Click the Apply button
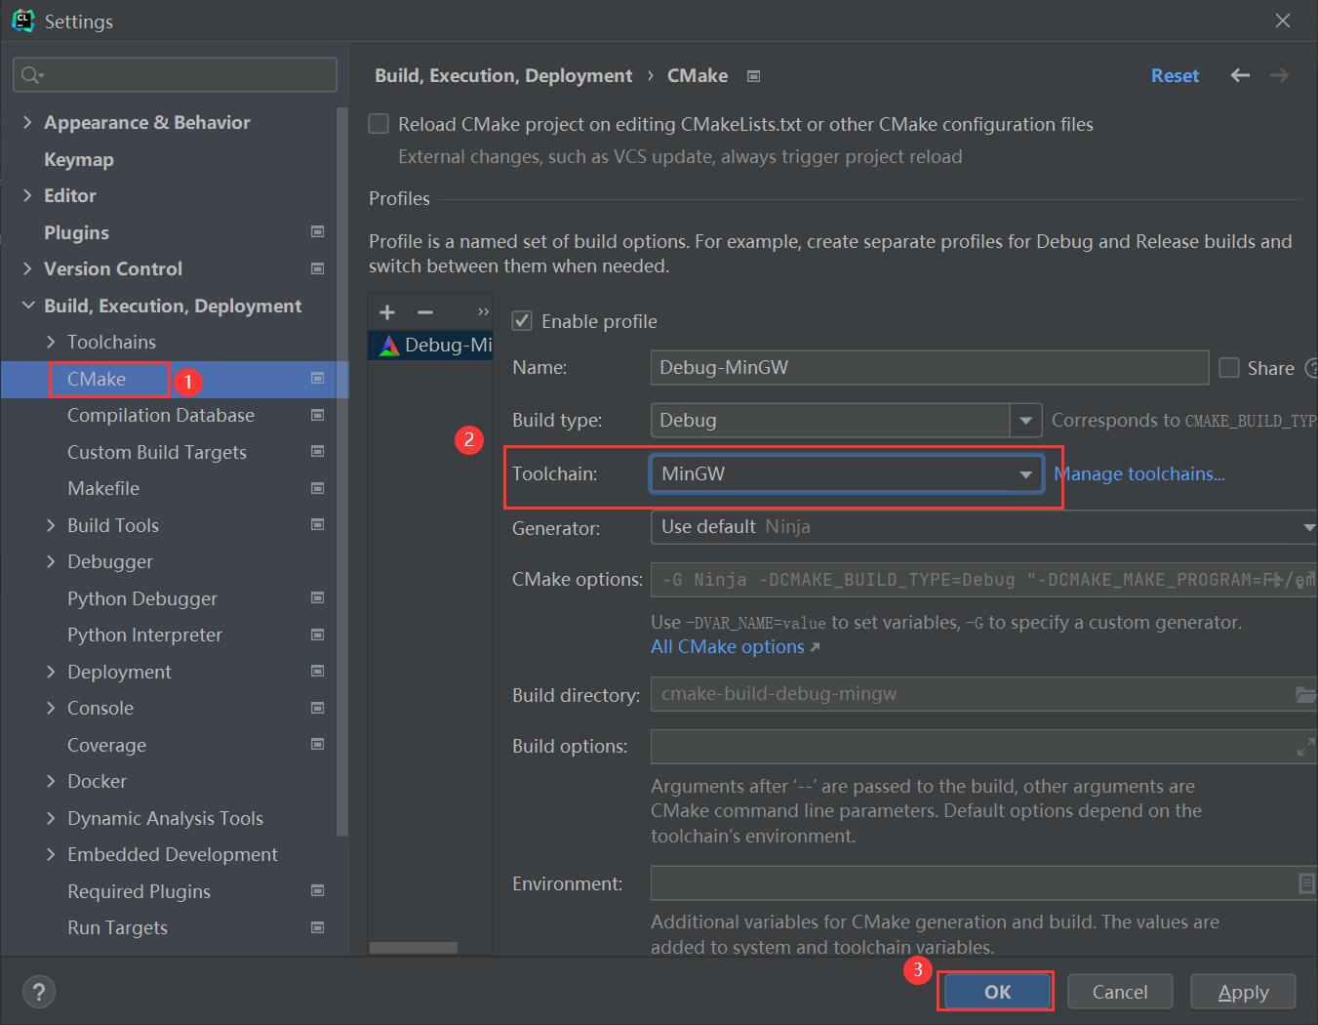 [x=1244, y=992]
